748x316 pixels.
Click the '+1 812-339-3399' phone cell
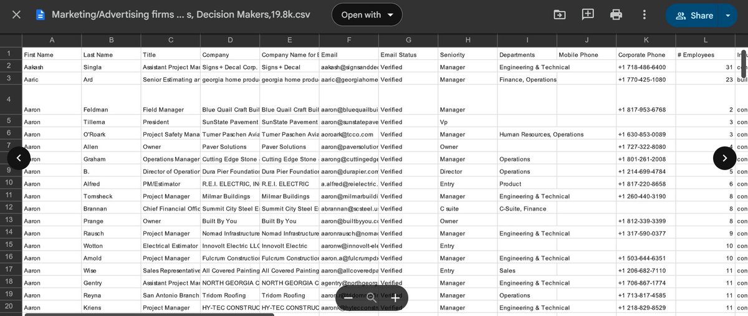click(646, 221)
